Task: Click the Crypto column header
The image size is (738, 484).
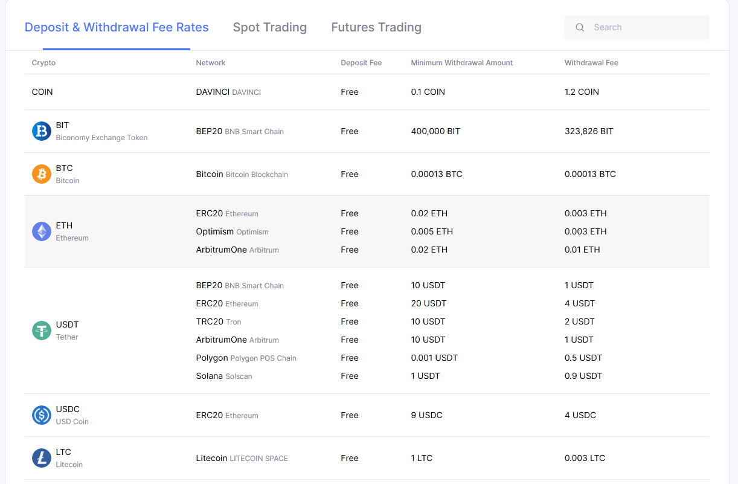Action: coord(43,63)
